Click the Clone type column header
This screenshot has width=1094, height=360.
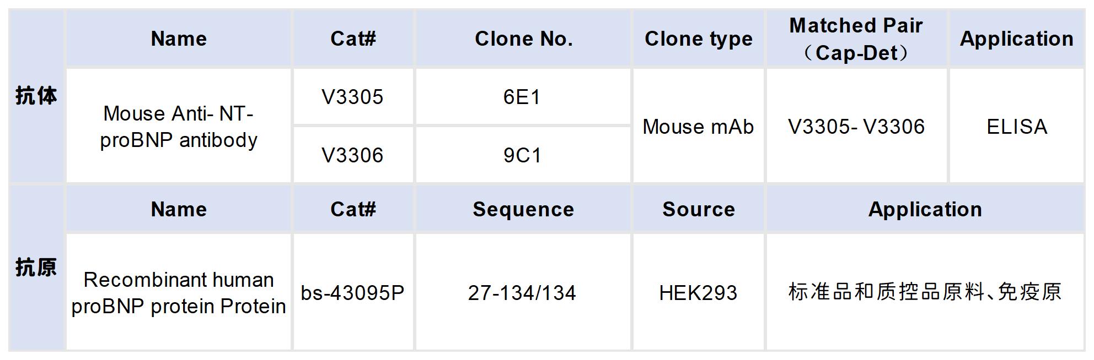[x=698, y=39]
